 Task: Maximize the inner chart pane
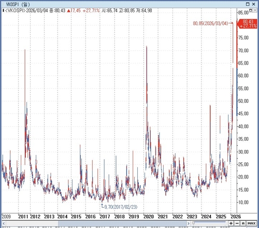[x=251, y=10]
